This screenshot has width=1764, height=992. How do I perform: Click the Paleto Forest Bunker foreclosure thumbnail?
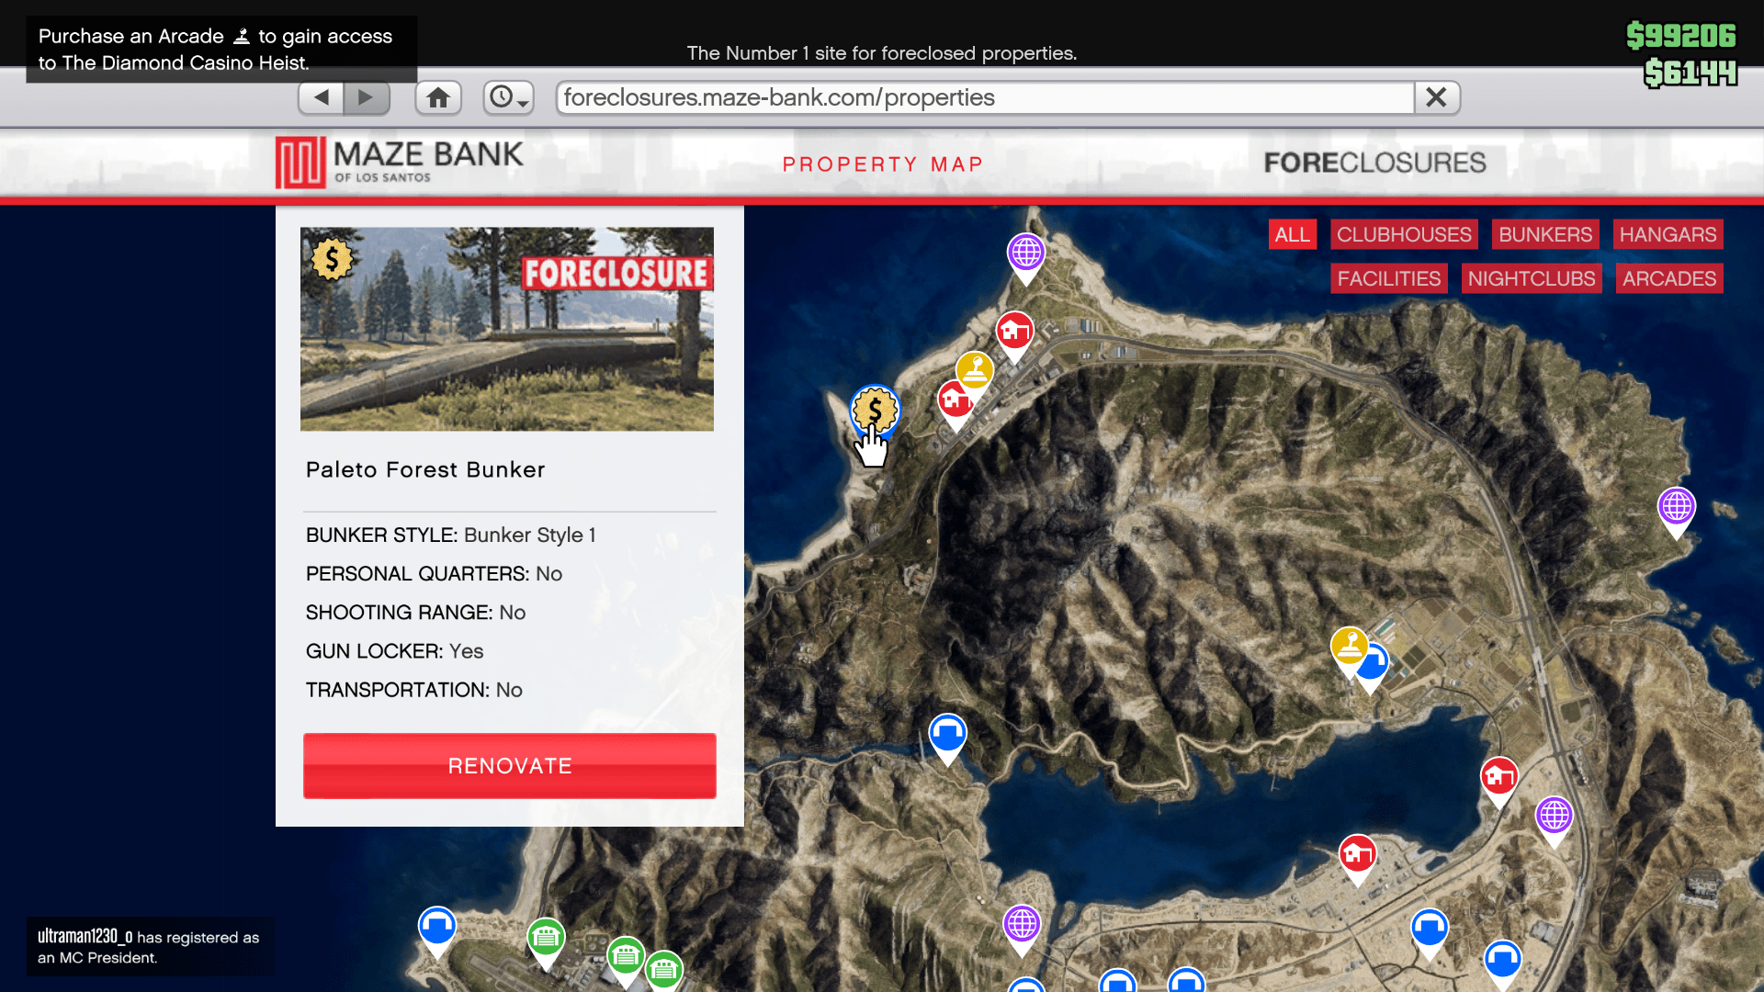click(x=507, y=329)
